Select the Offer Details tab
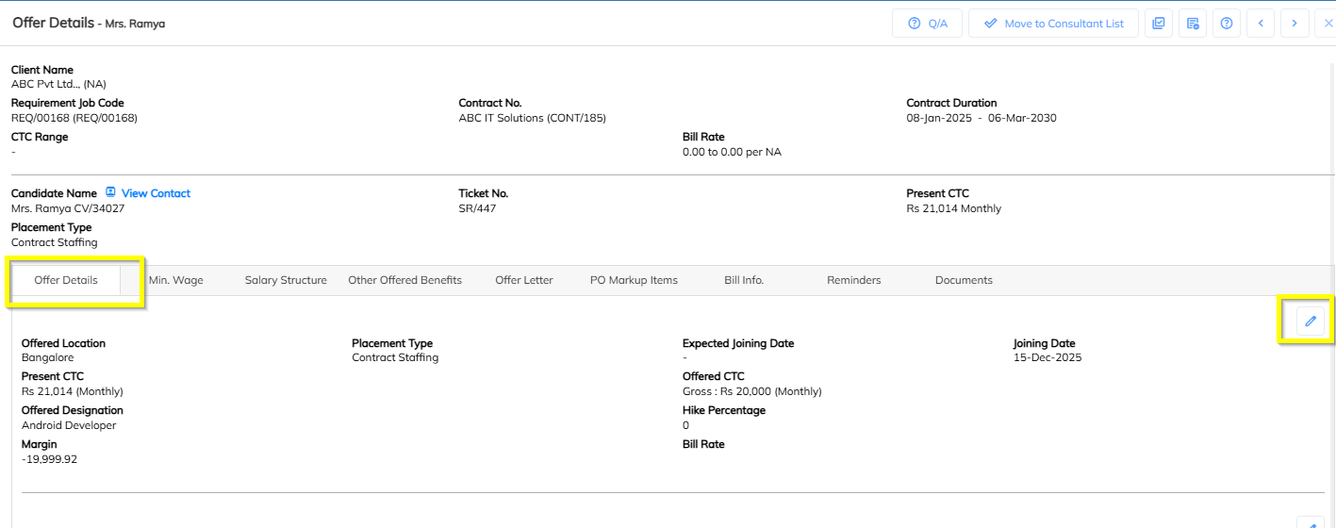Screen dimensions: 1336x528 (66, 280)
